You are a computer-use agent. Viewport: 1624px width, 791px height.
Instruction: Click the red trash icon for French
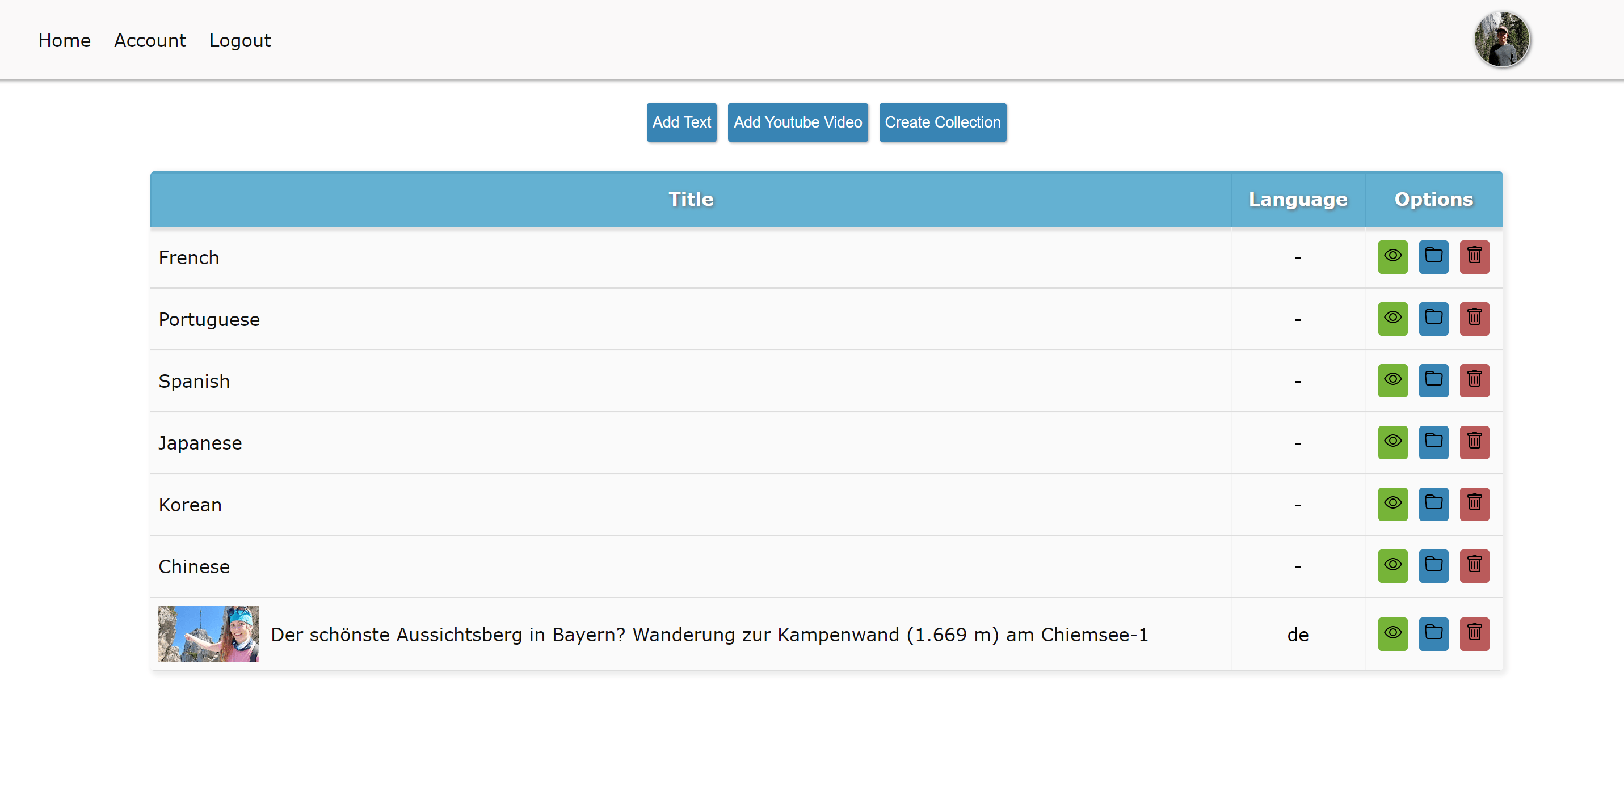(x=1474, y=257)
